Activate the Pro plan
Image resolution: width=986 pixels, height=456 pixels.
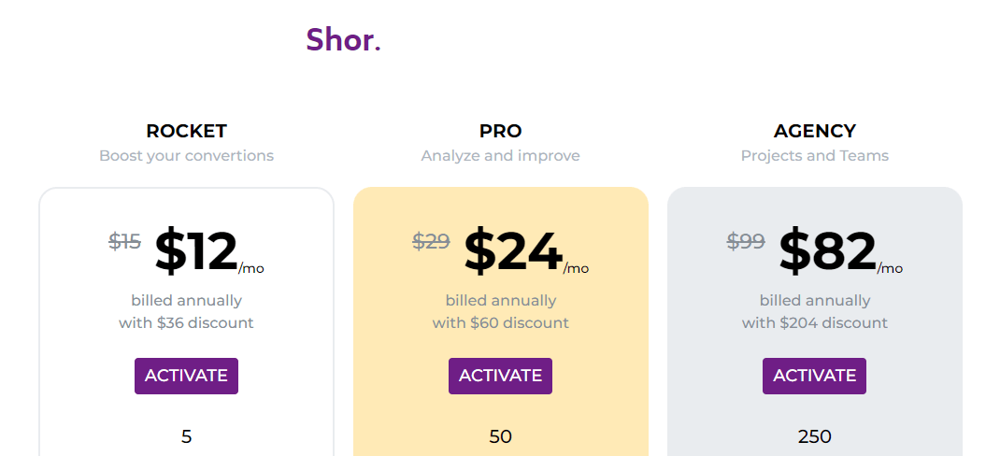(500, 376)
